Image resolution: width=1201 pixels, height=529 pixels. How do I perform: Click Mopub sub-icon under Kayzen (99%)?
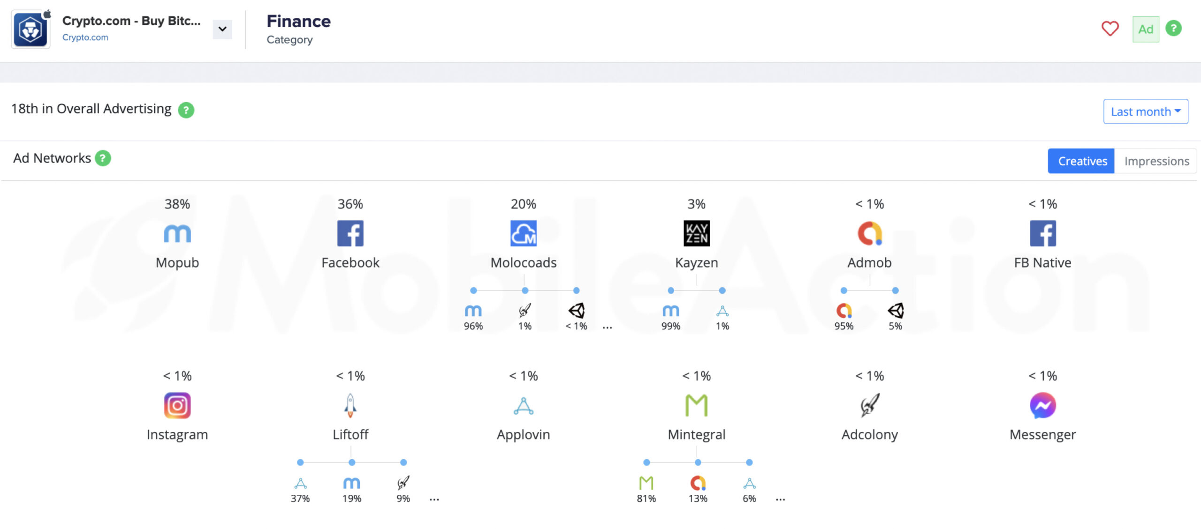click(x=671, y=311)
